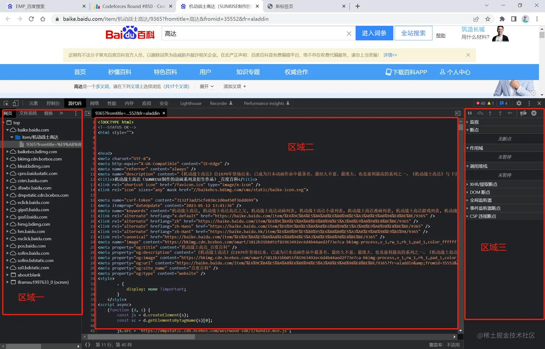Click the step debugger icon

pos(510,113)
